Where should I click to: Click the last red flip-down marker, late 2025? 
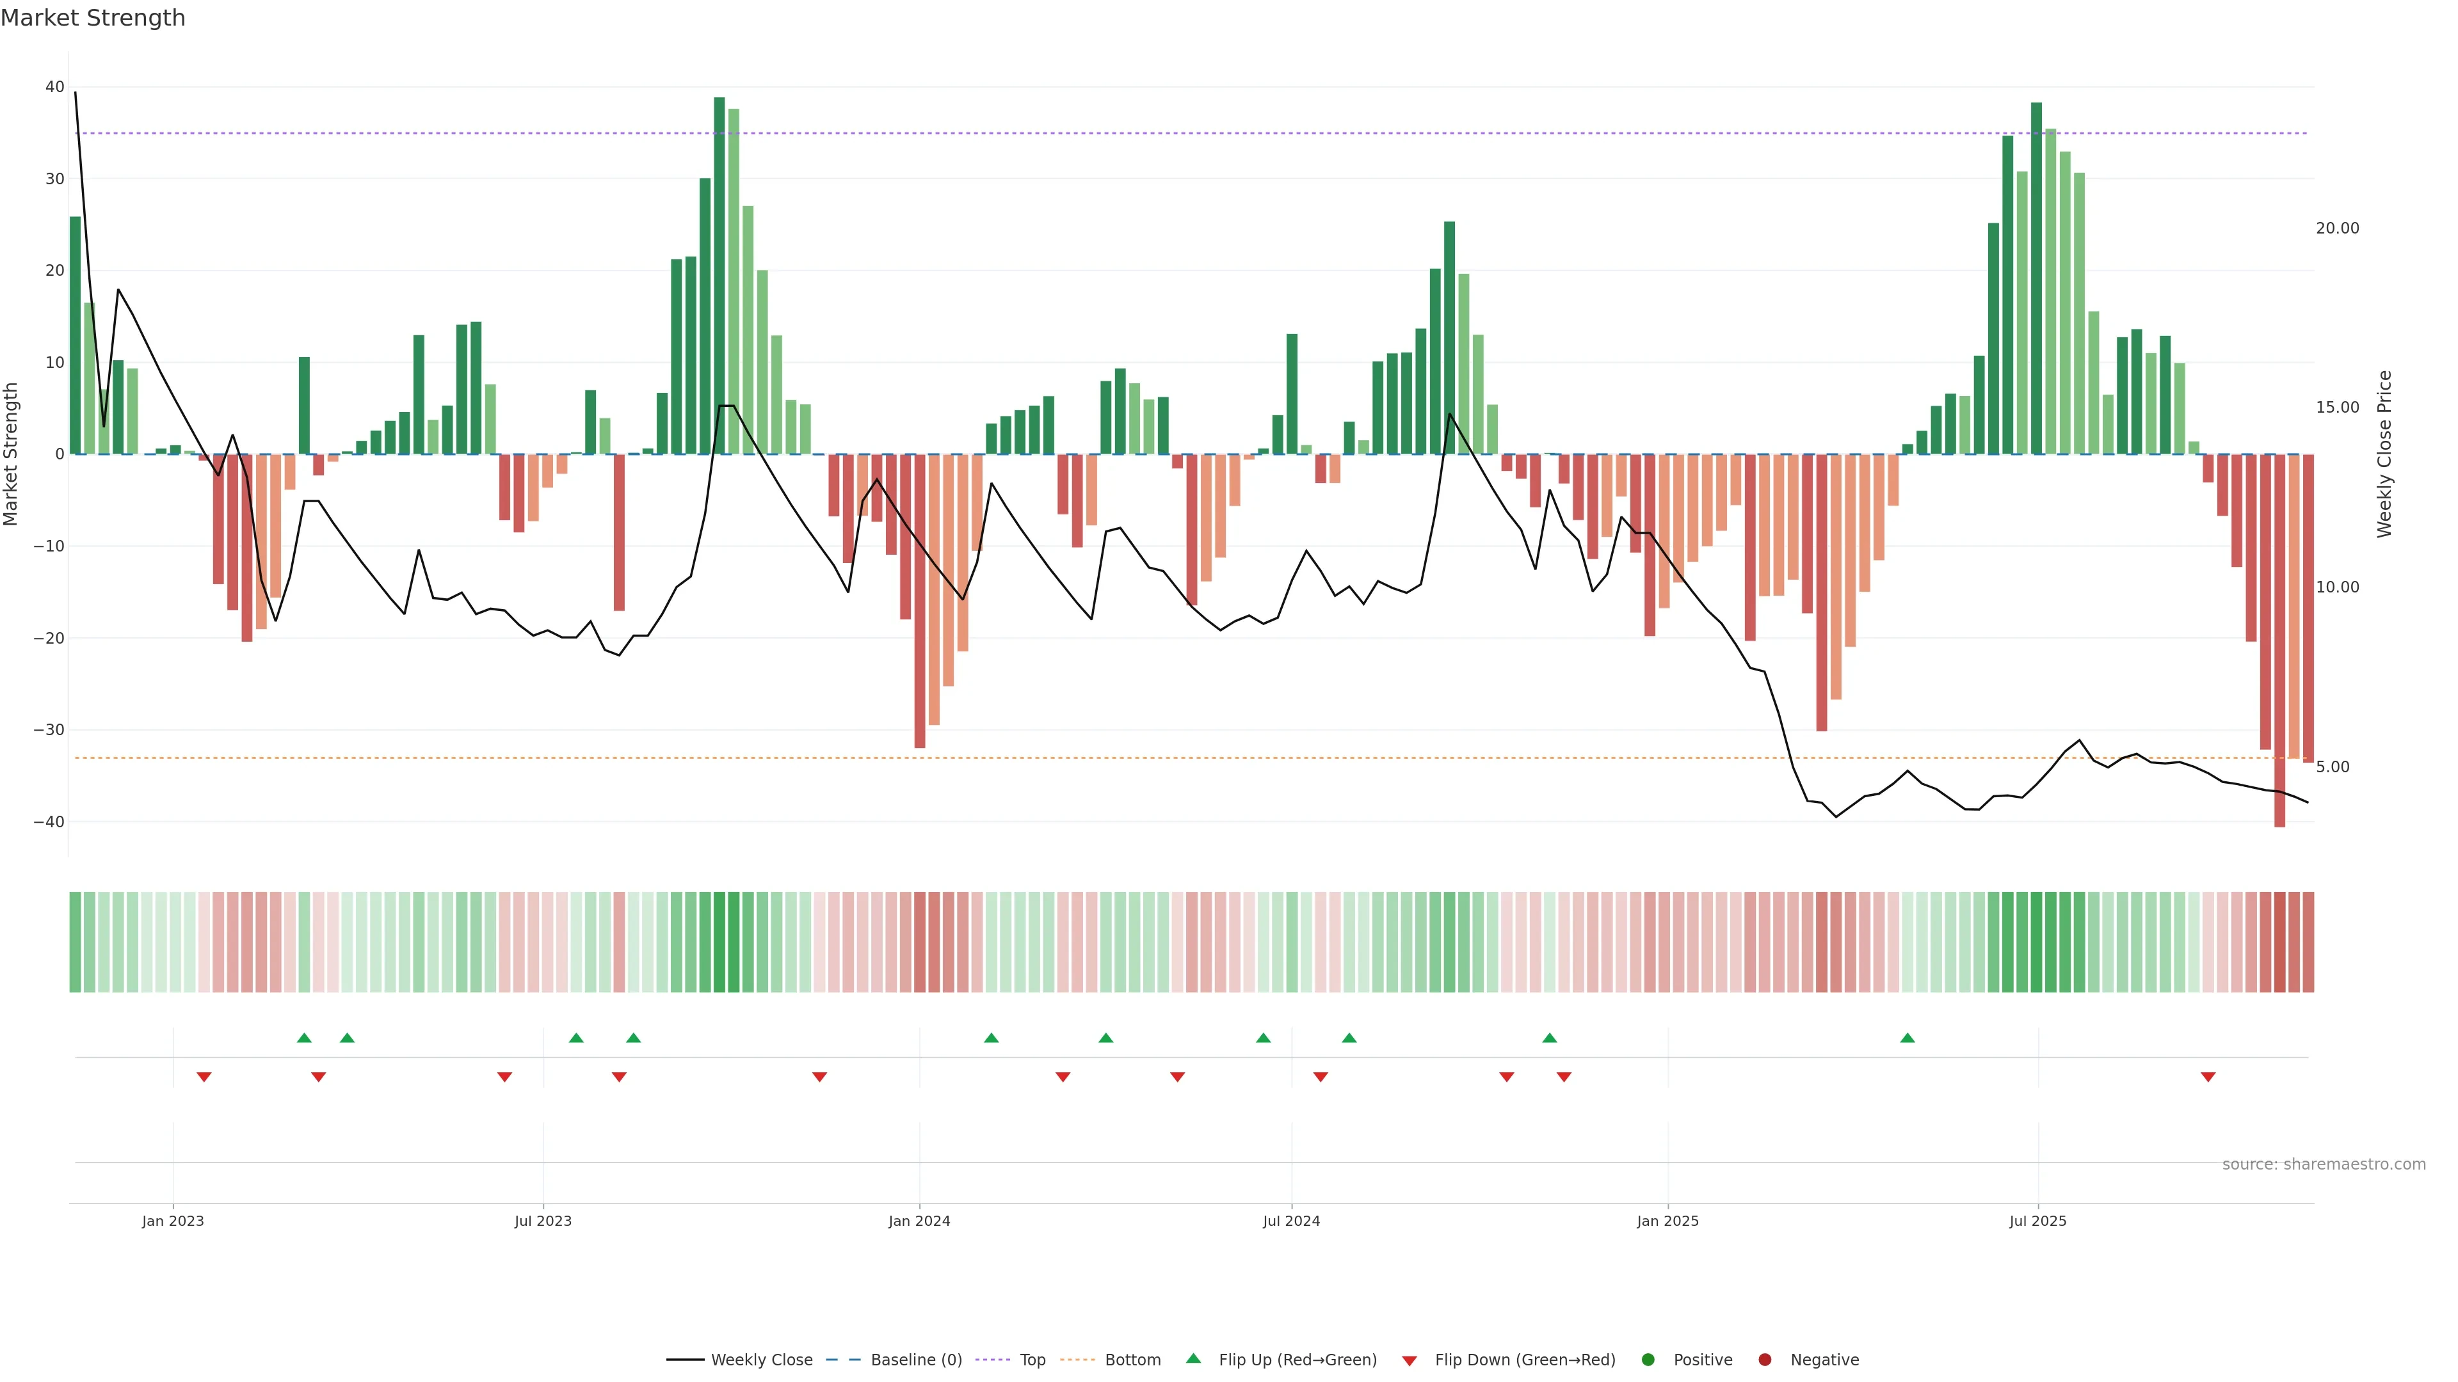[x=2208, y=1077]
